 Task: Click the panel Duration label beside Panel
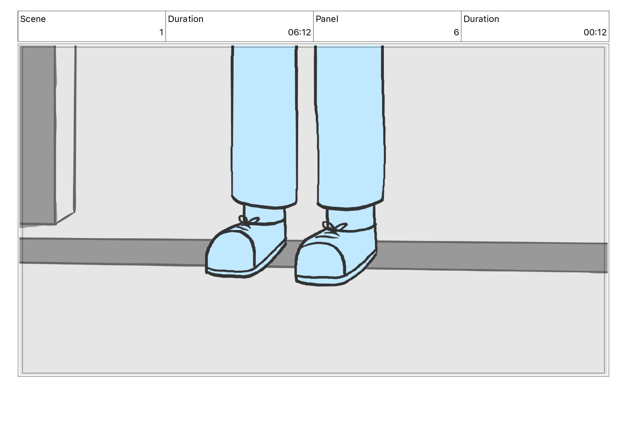pos(481,19)
